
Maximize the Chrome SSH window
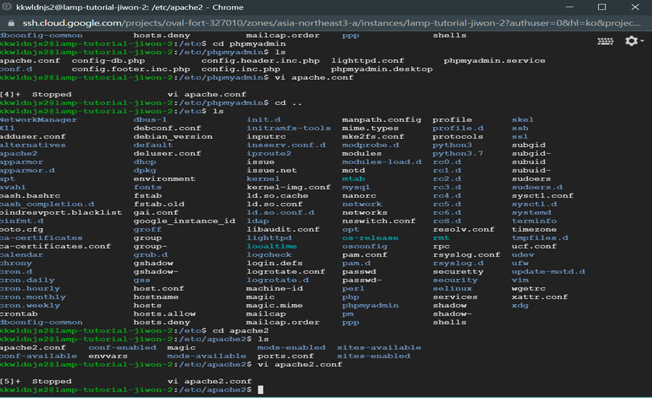tap(602, 7)
